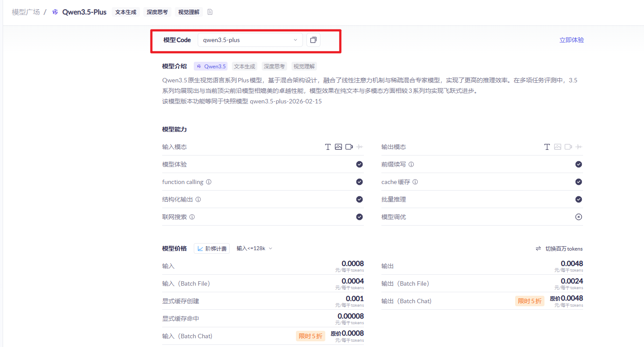
Task: Click the 0.0024 price for 输出 (Batch File)
Action: [x=572, y=281]
